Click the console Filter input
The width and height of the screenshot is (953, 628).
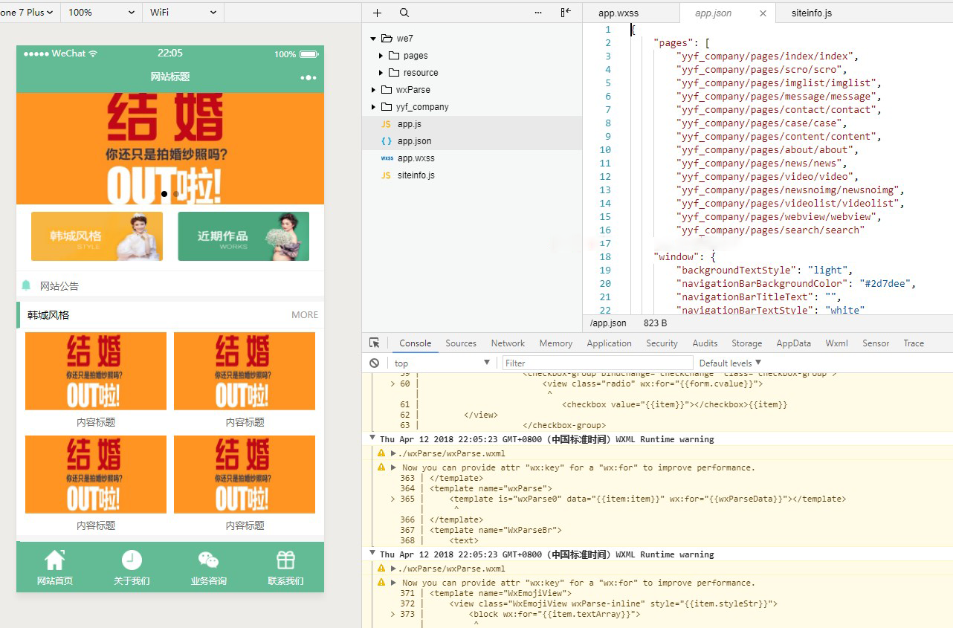(597, 363)
